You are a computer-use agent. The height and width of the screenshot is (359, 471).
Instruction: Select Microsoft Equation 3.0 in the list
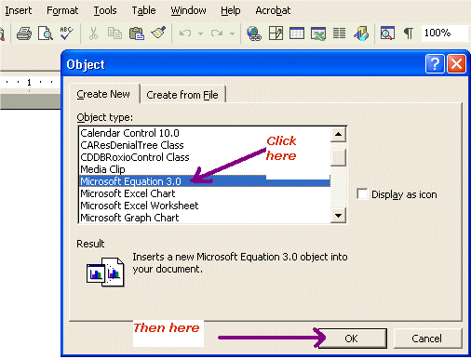pos(205,181)
